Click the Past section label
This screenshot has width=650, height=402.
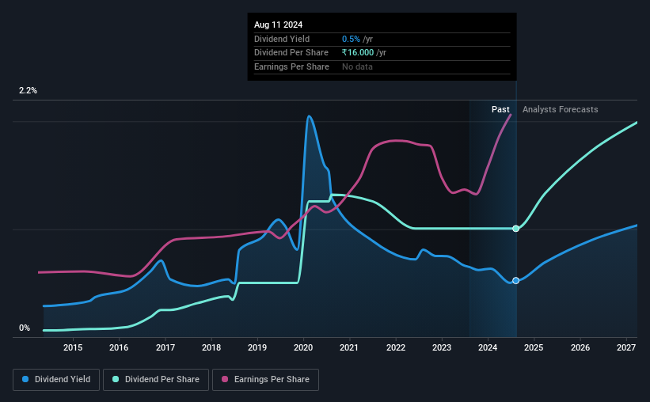pos(500,109)
